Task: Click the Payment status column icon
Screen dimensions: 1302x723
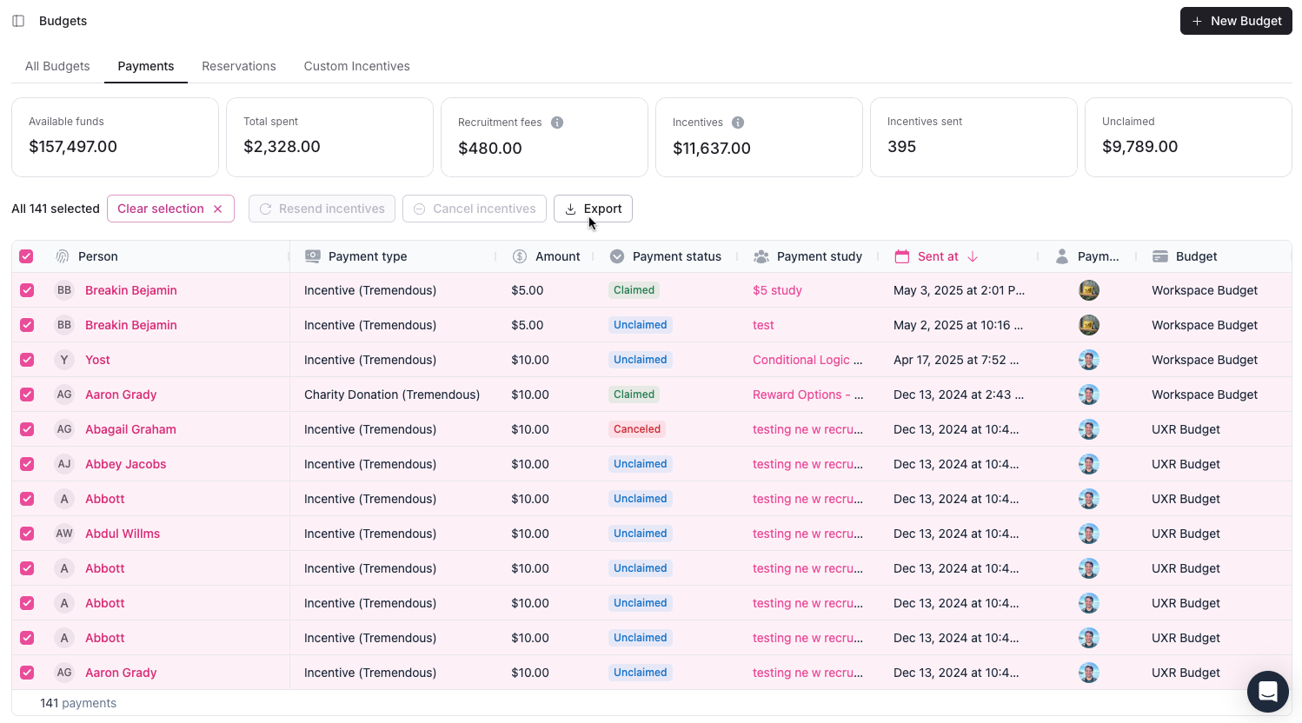Action: click(x=617, y=256)
